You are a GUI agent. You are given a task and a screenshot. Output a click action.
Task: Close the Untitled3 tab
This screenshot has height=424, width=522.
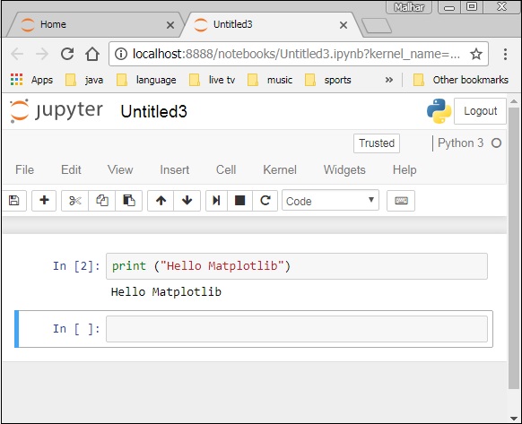pyautogui.click(x=344, y=25)
